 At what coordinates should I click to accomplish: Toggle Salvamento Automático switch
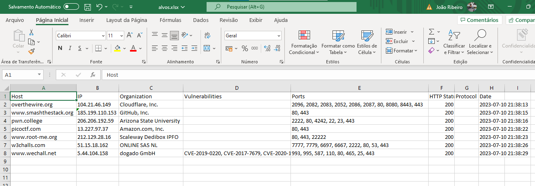click(71, 7)
